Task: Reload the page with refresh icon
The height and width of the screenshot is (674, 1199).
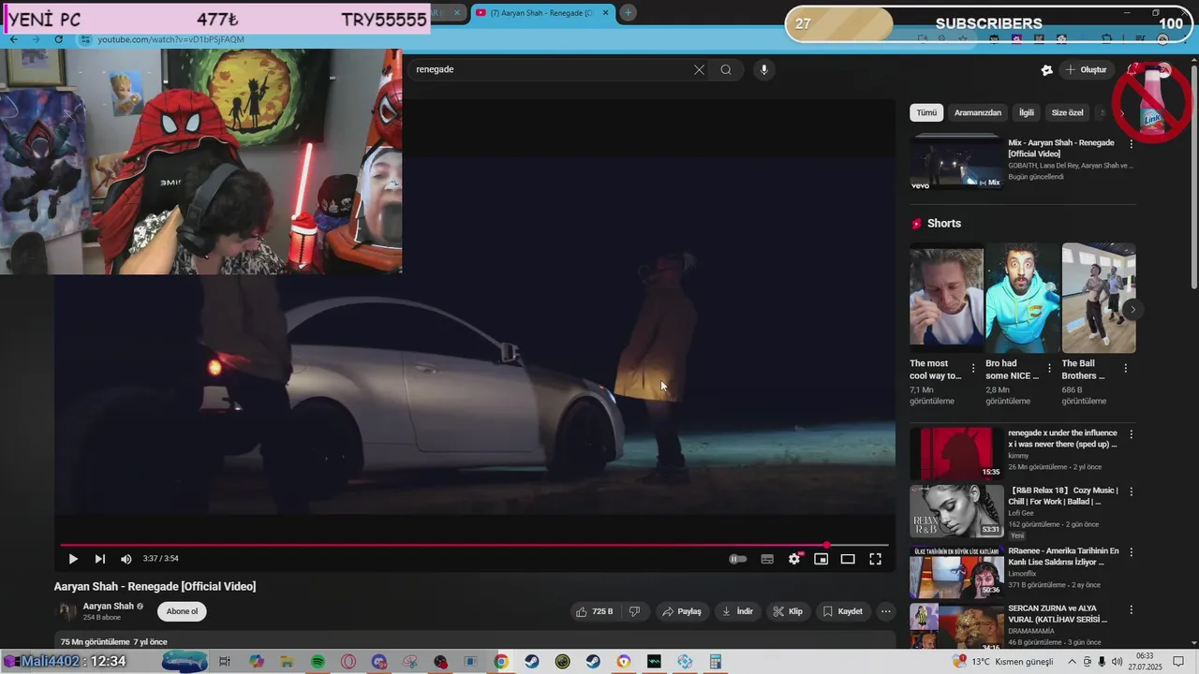Action: [59, 39]
